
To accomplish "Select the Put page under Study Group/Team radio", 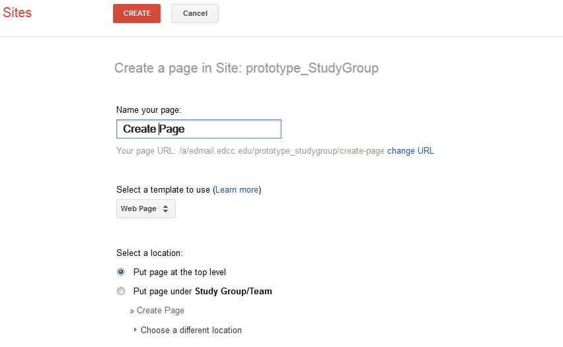I will [x=121, y=291].
